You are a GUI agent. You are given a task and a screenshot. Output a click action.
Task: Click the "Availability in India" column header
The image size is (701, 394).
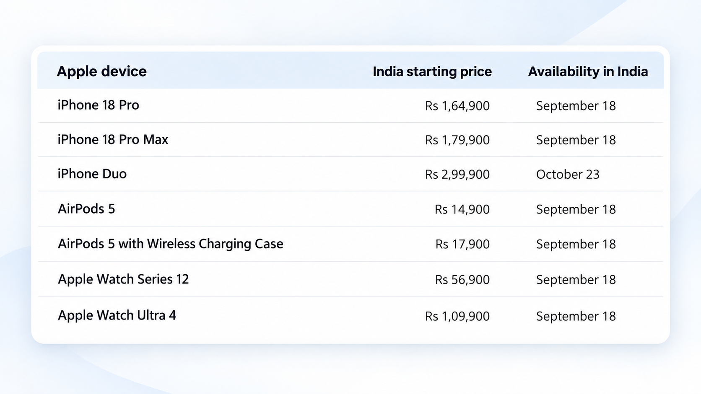588,72
